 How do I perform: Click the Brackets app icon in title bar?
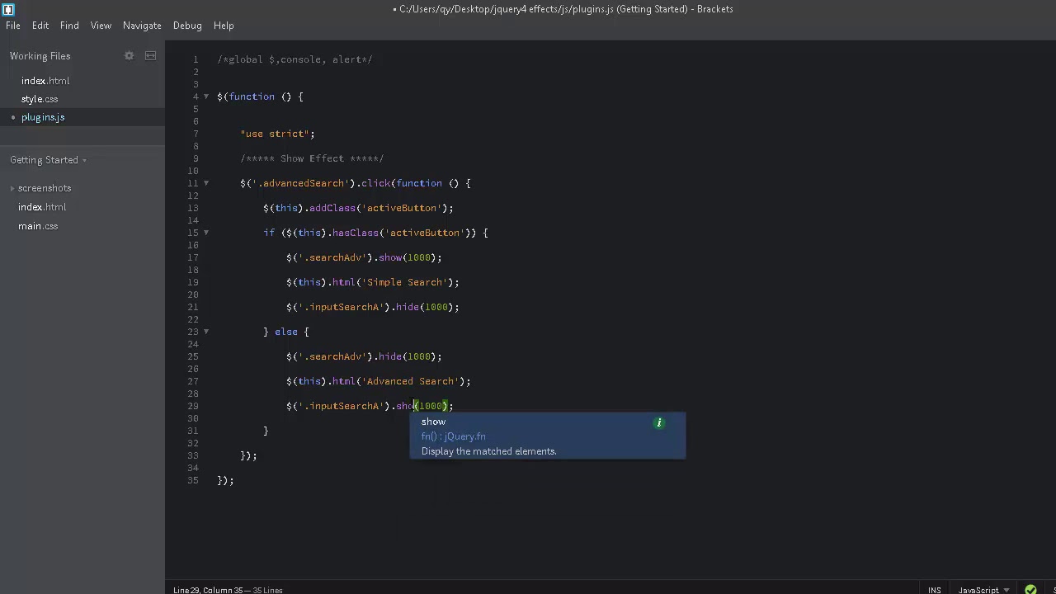click(x=8, y=9)
